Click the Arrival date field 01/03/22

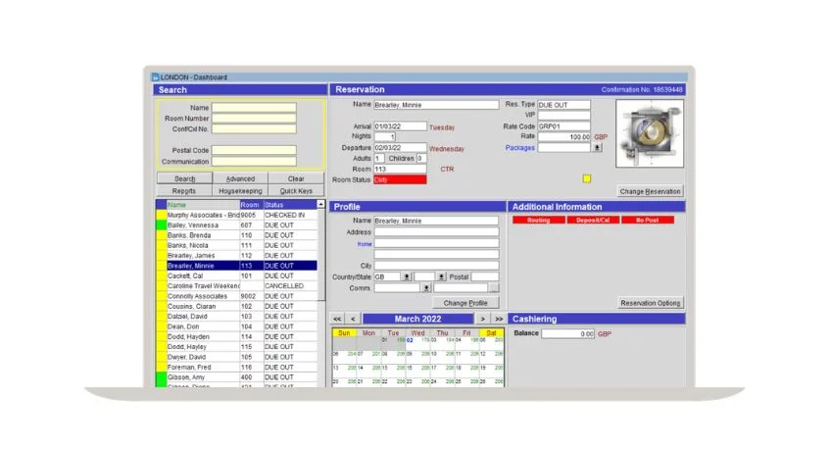pyautogui.click(x=400, y=126)
